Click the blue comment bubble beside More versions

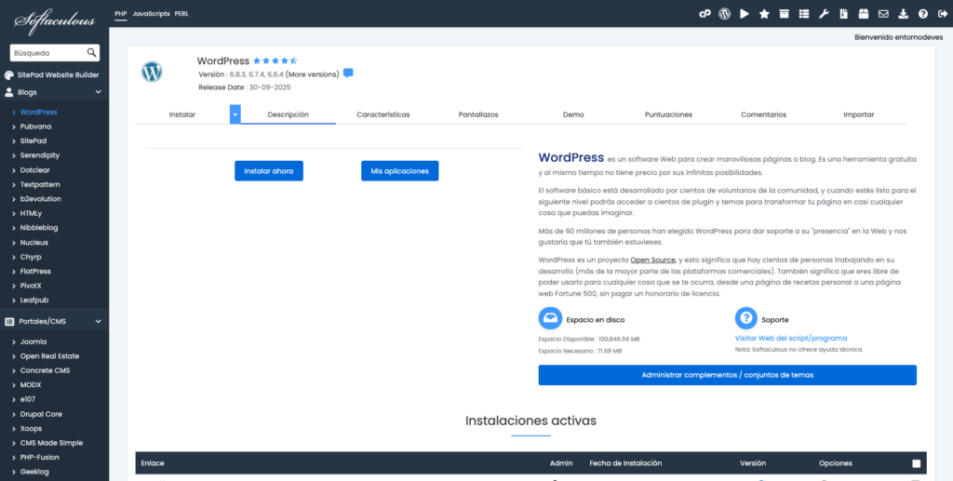pos(348,73)
